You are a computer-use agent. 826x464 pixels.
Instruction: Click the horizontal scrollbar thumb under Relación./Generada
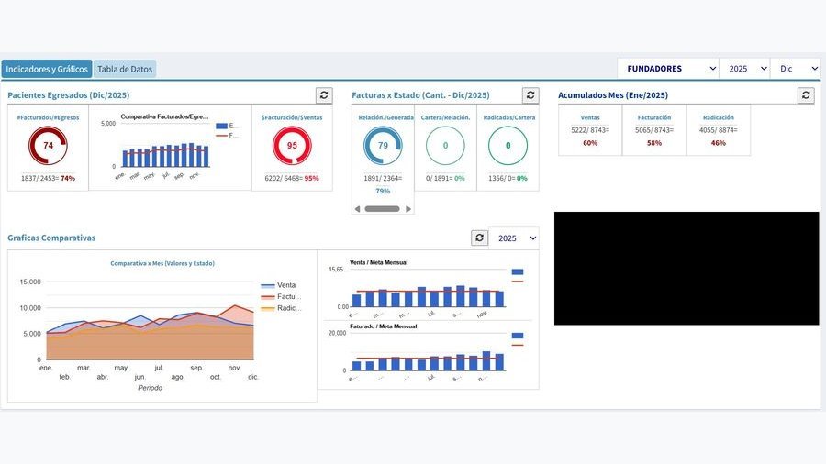pos(383,209)
